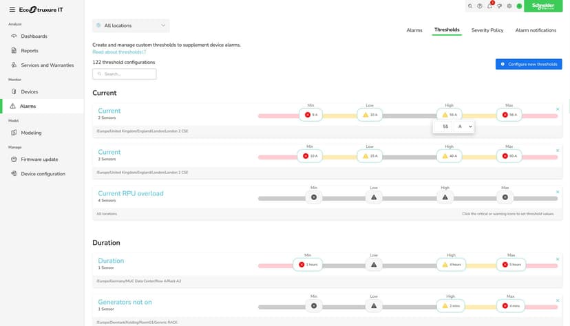The width and height of the screenshot is (570, 326).
Task: Switch to the Alarms tab
Action: pos(414,30)
